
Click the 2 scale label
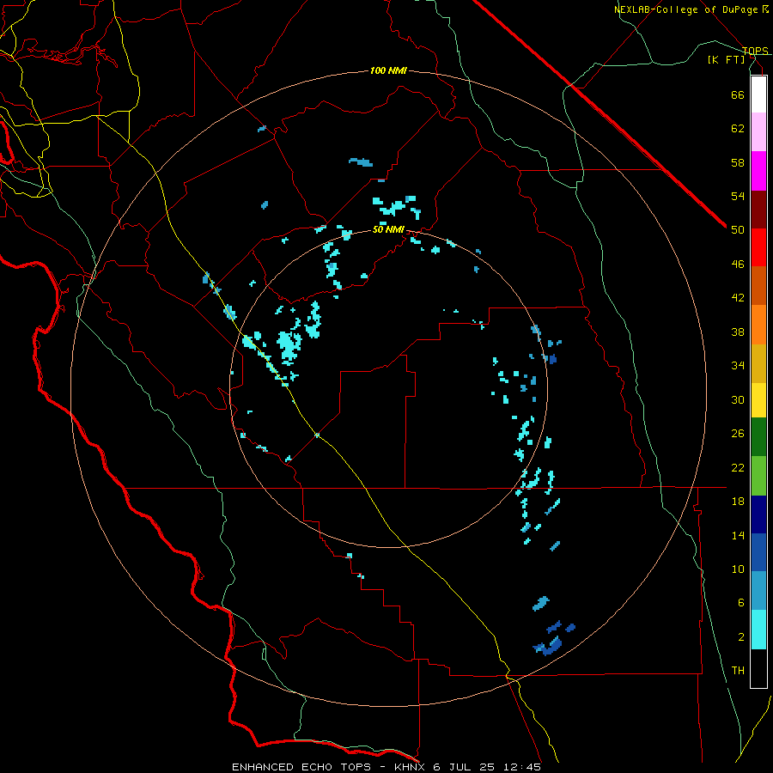pos(741,637)
